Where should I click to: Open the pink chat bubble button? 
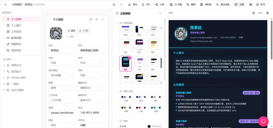pos(263,121)
